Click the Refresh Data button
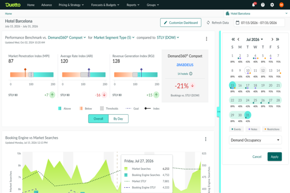The width and height of the screenshot is (290, 193). pyautogui.click(x=217, y=23)
